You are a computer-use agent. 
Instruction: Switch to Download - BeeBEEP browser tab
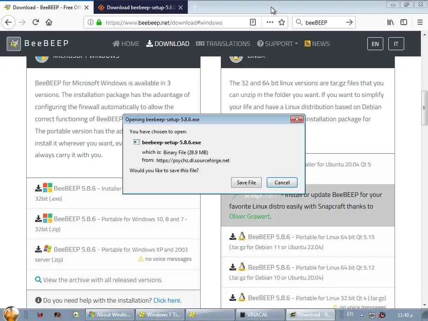[47, 8]
